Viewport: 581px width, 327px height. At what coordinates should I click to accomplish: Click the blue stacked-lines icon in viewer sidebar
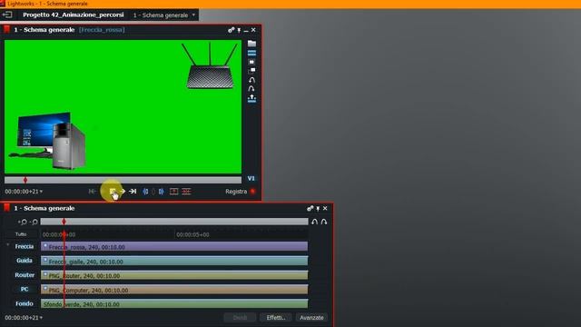tap(251, 53)
